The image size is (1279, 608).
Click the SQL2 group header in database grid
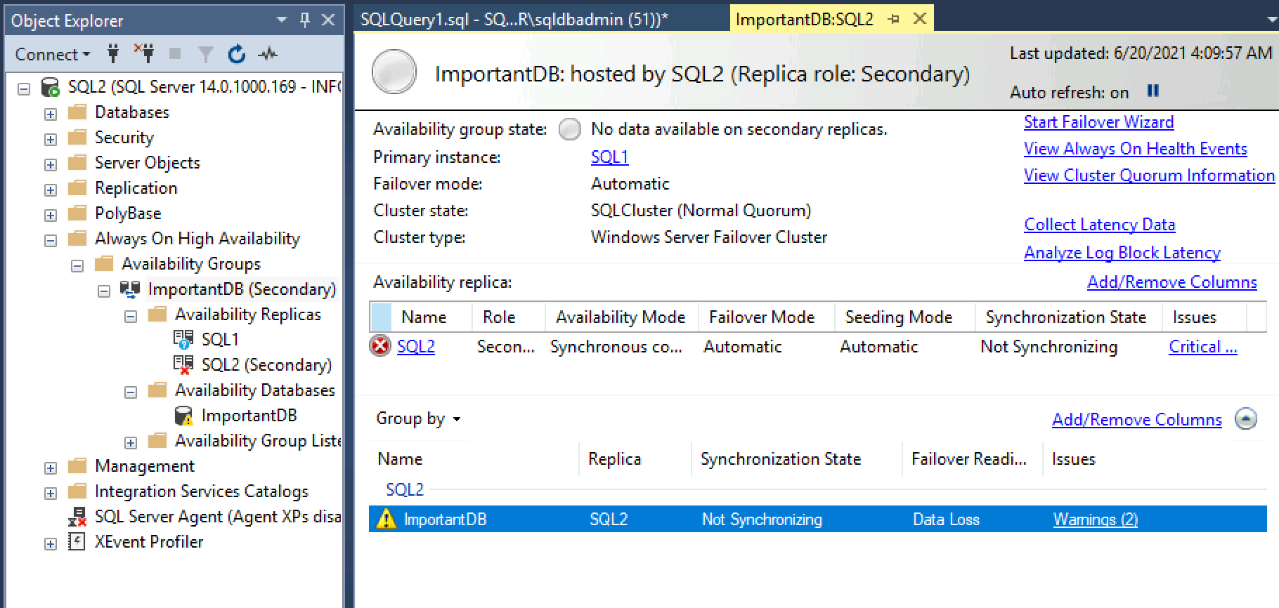tap(405, 489)
